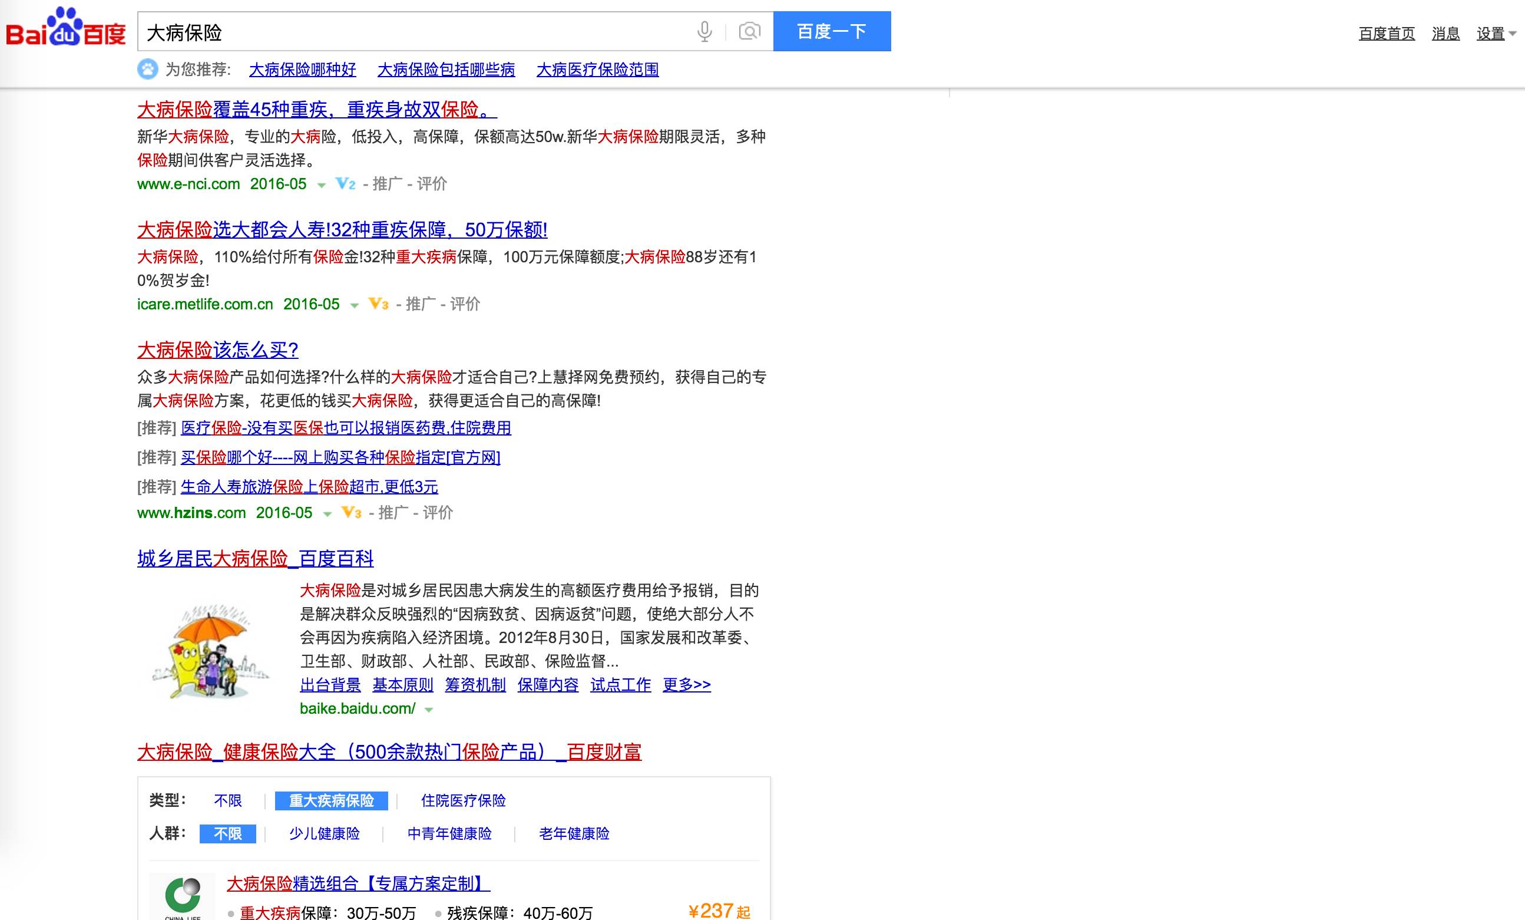Focus the search box containing 大病保险
Viewport: 1525px width, 920px height.
pyautogui.click(x=415, y=32)
